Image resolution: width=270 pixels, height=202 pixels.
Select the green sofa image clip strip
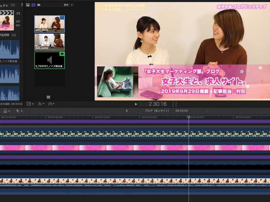pos(135,134)
